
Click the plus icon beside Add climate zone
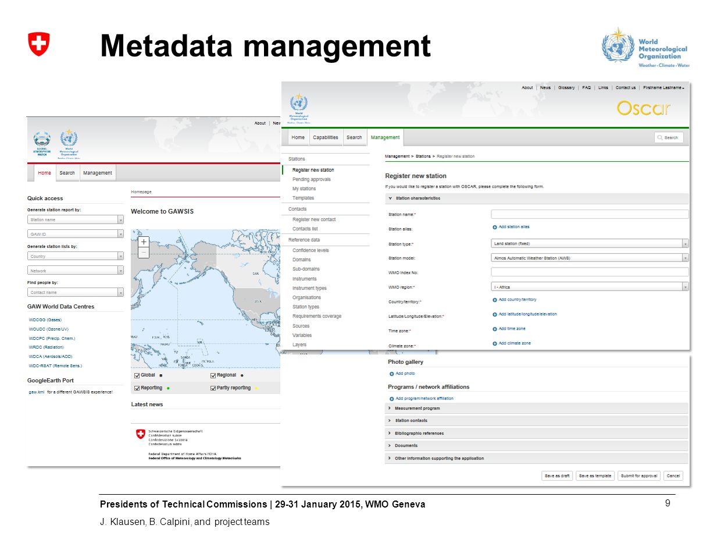click(x=495, y=343)
